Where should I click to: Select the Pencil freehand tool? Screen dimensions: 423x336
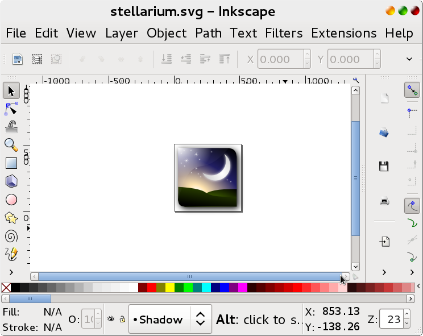(11, 254)
